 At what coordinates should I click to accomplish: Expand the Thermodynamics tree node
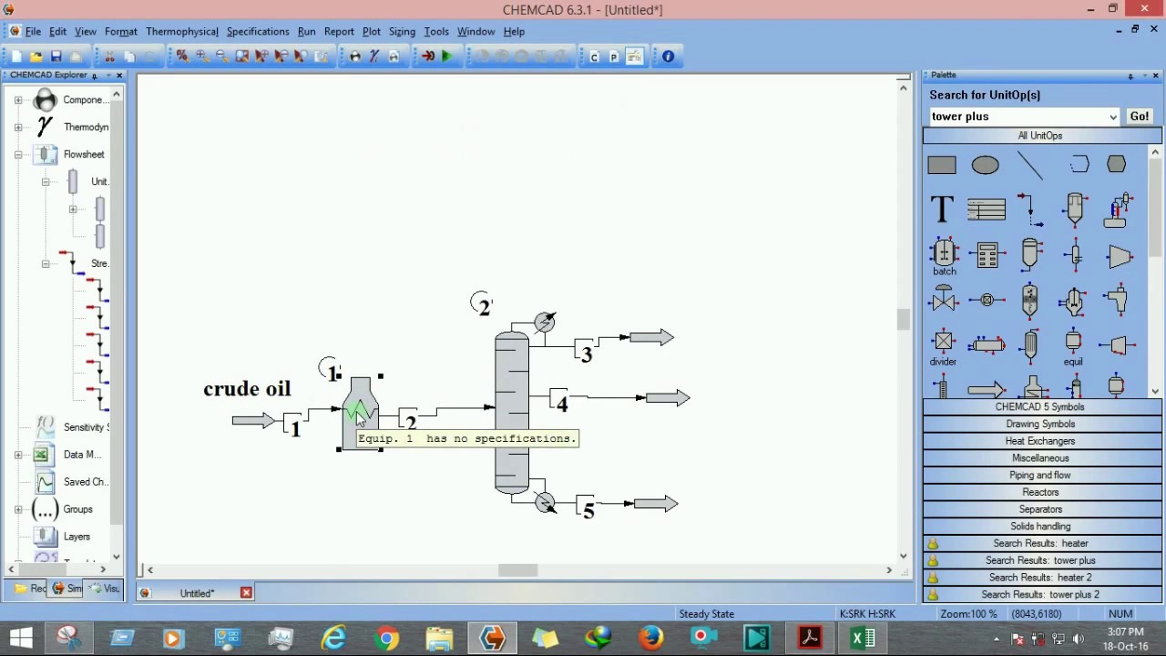click(x=18, y=128)
